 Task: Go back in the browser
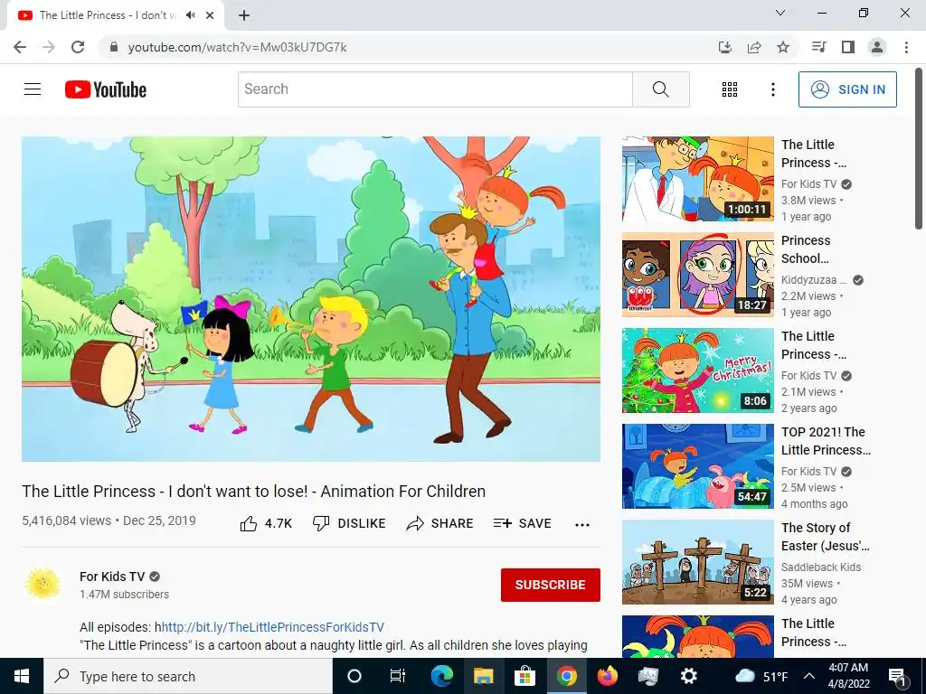pos(20,47)
